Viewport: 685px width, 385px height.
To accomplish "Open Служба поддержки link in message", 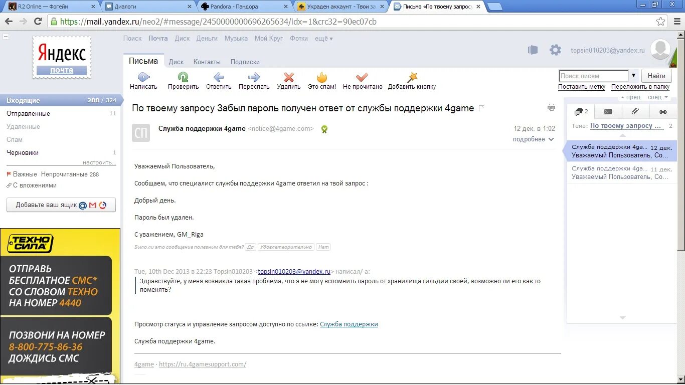I will (349, 324).
